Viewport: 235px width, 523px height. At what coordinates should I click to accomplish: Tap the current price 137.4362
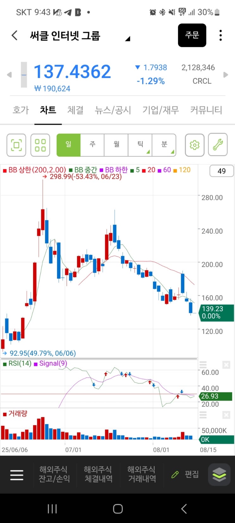coord(72,72)
